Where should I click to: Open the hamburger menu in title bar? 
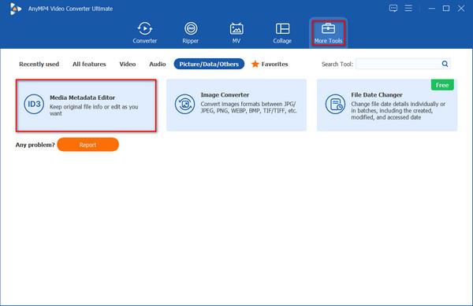coord(408,8)
